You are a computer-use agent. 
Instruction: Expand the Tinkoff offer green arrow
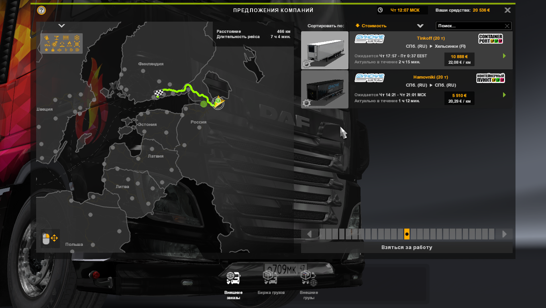click(504, 56)
